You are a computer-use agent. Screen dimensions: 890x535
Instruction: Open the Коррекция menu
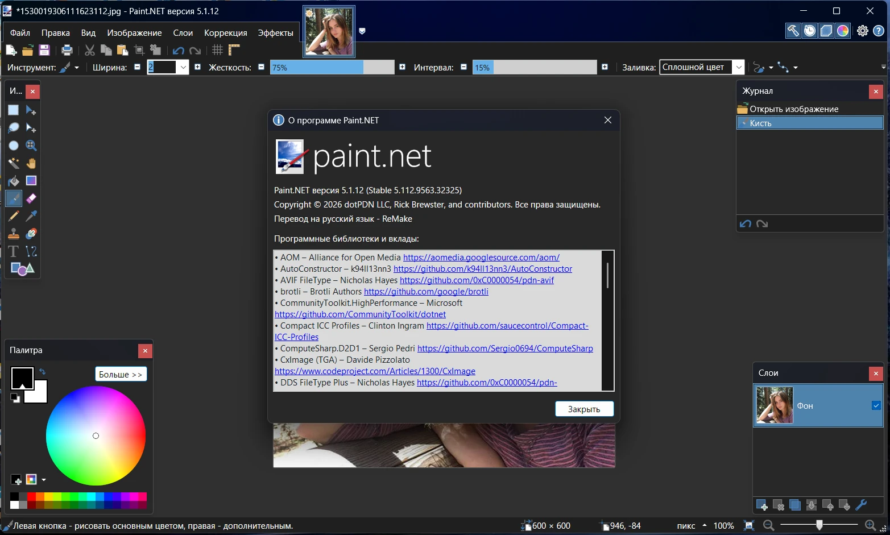225,33
